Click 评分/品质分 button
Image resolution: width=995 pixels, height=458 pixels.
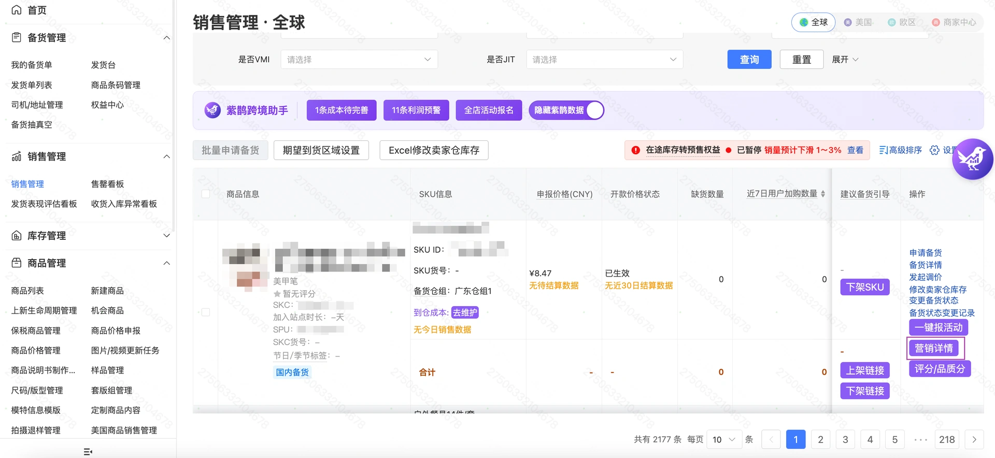[940, 369]
